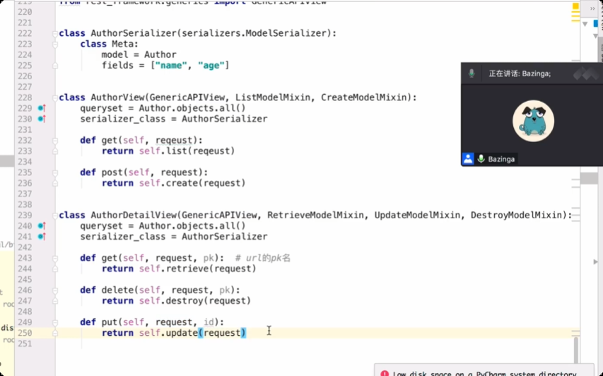Click the double-chevron expand button at top right
Screen dimensions: 603x376
(x=592, y=8)
